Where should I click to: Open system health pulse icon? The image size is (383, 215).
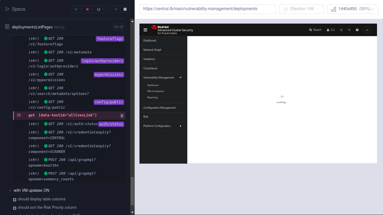point(349,30)
